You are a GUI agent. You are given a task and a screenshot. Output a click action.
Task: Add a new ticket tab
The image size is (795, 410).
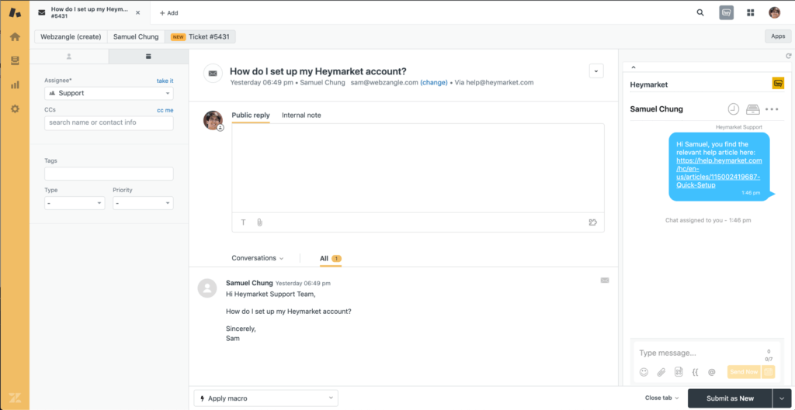(168, 13)
